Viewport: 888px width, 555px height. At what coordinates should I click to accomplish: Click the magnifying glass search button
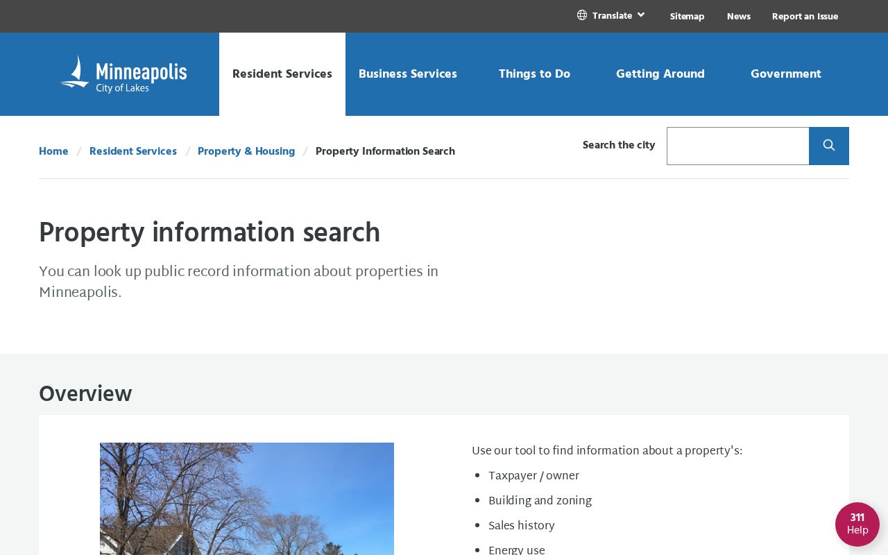pos(829,146)
